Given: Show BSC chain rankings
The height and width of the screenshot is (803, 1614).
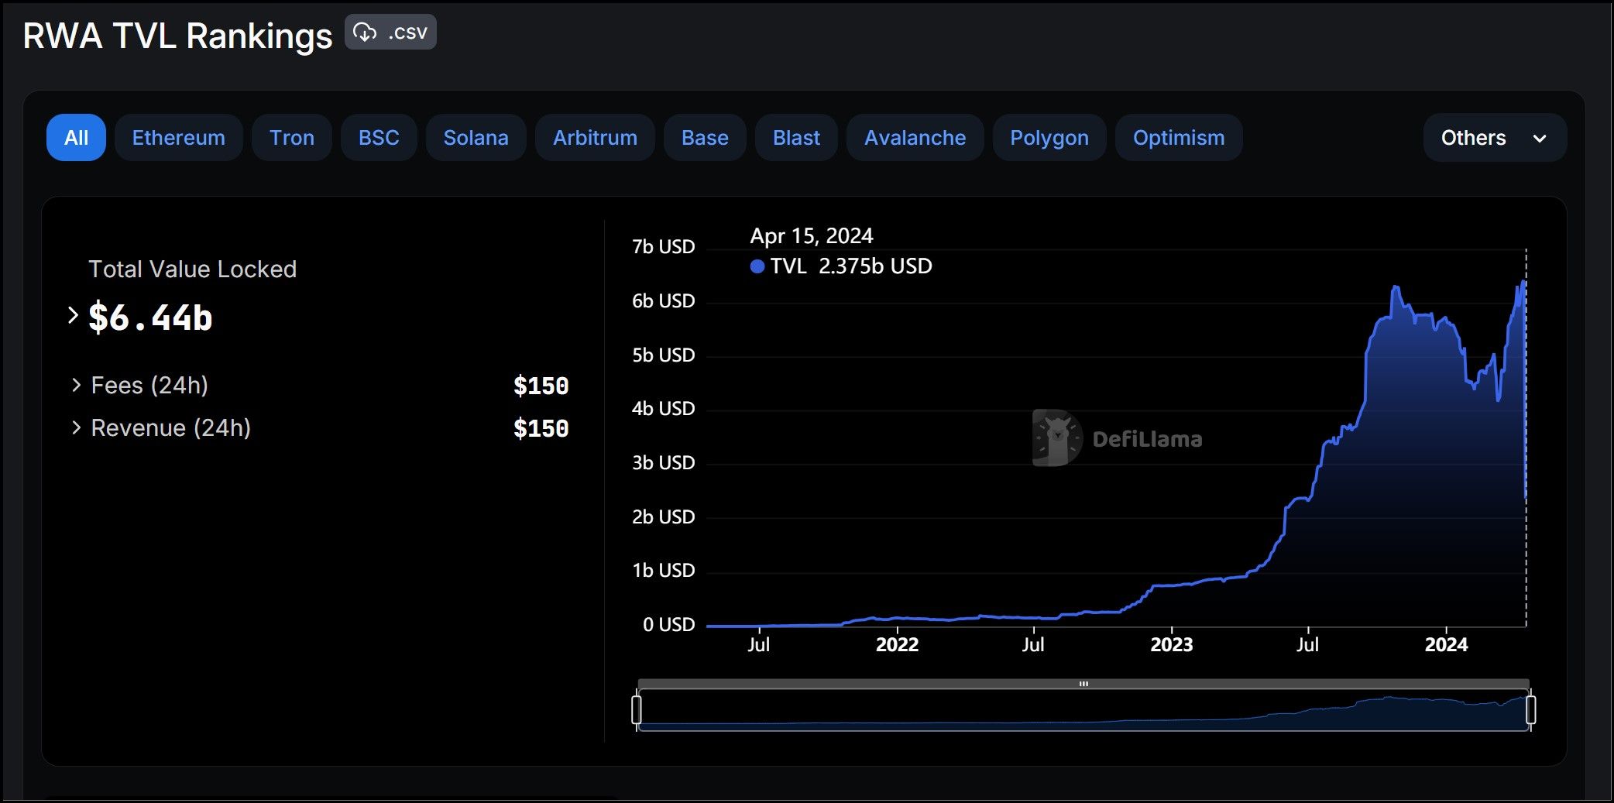Looking at the screenshot, I should point(379,138).
